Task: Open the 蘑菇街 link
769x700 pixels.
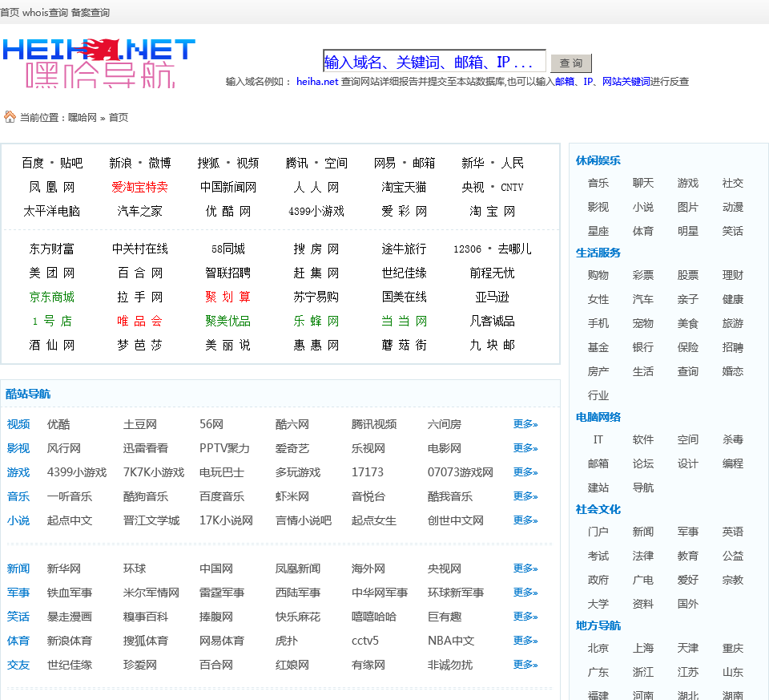Action: click(x=404, y=345)
